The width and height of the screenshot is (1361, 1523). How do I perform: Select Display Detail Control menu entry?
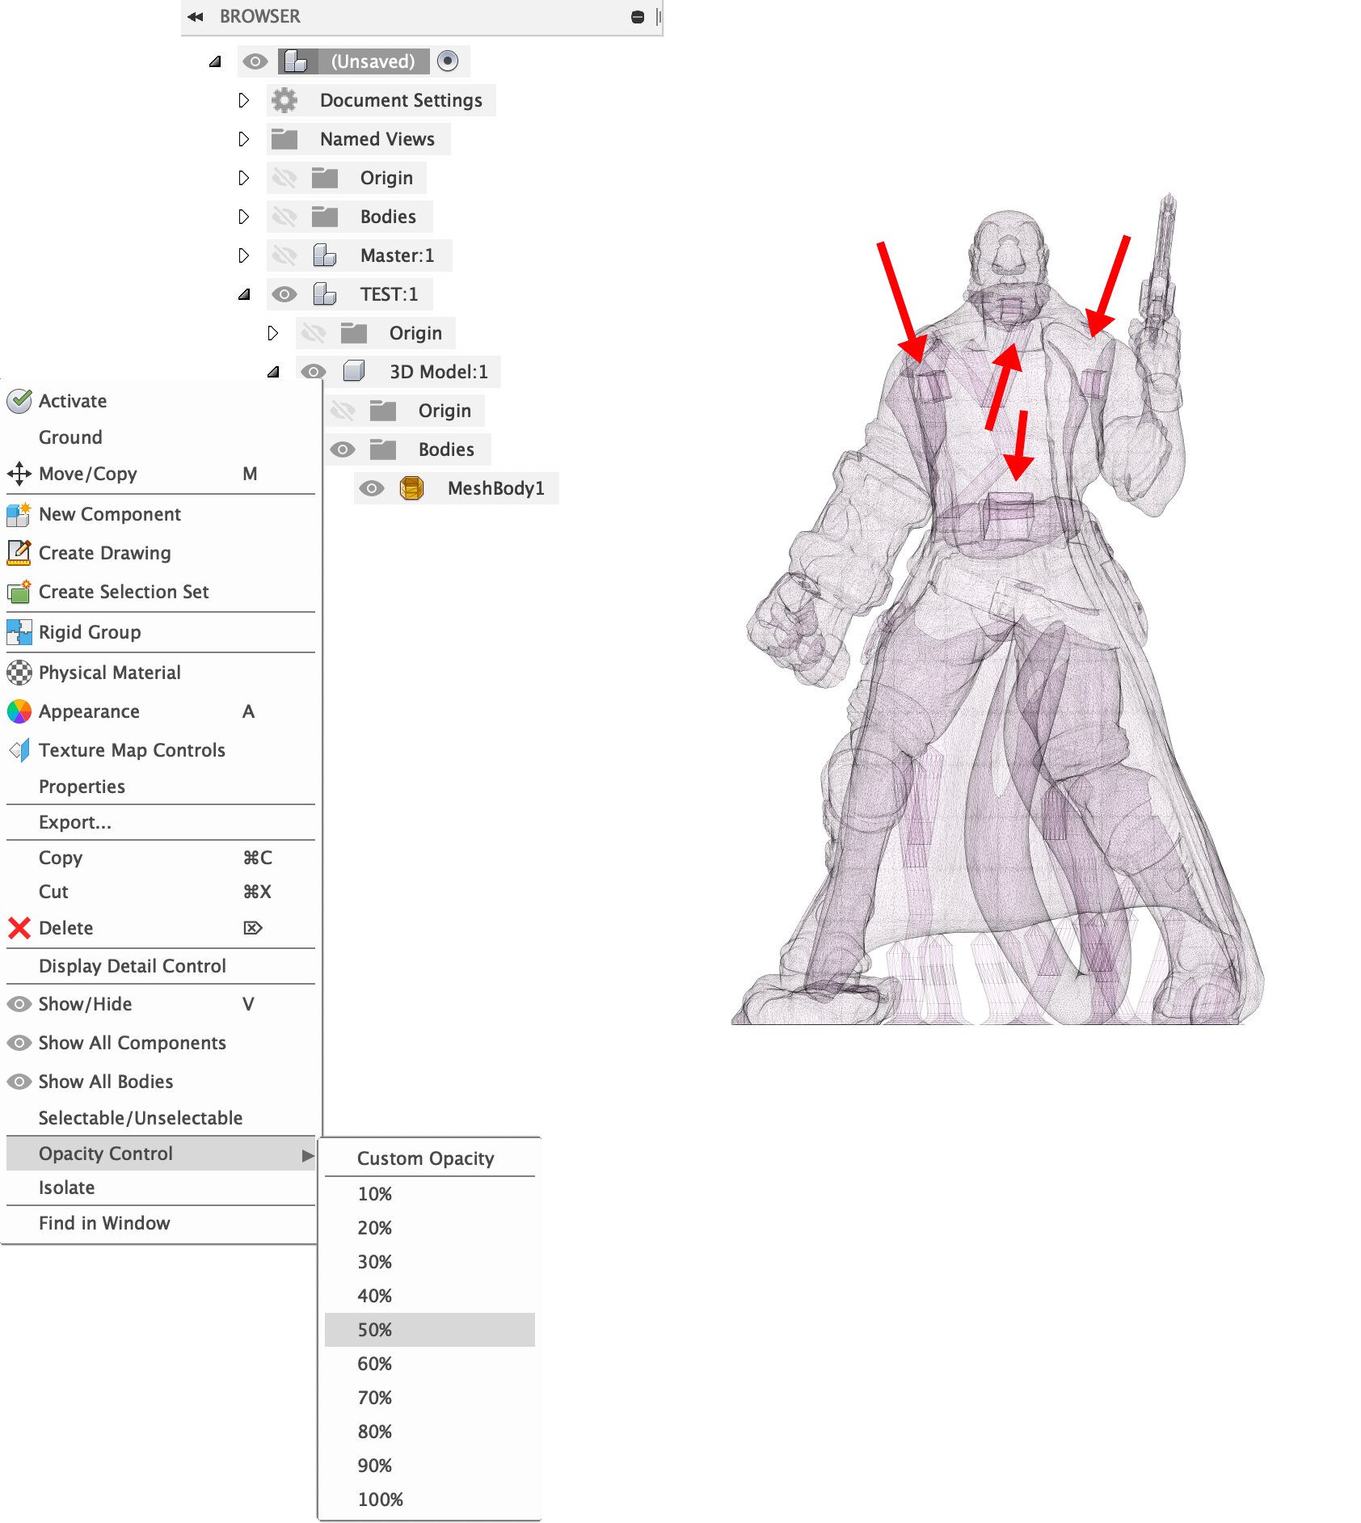tap(161, 966)
